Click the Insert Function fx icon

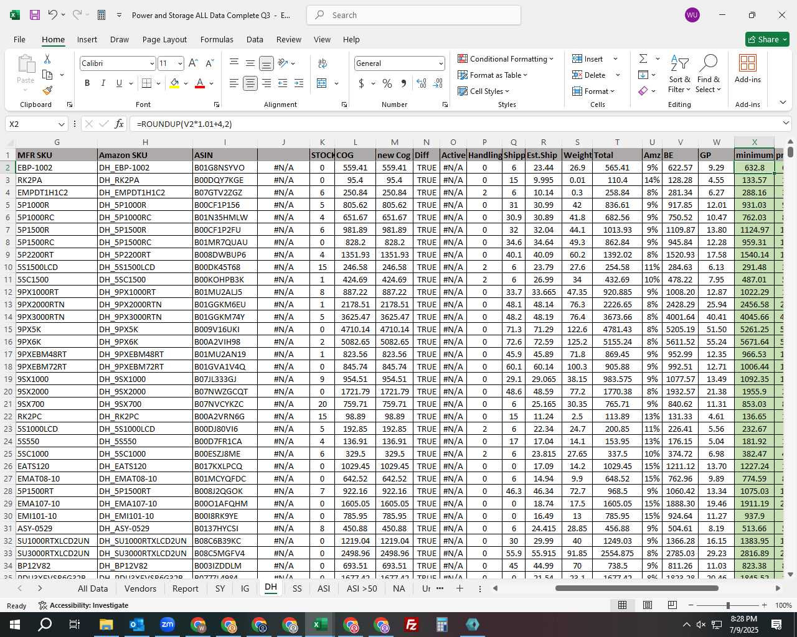(120, 124)
